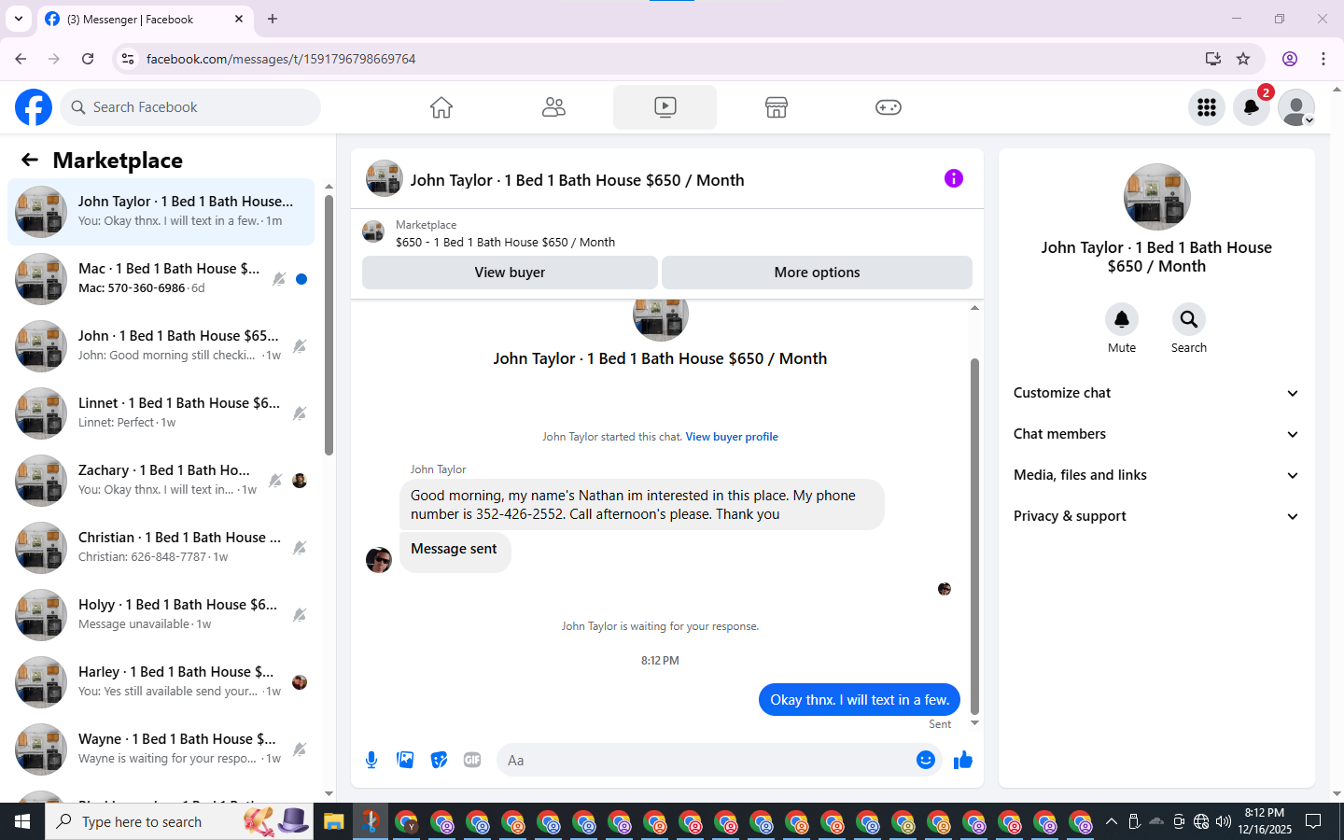Mute this chat with the bell button
This screenshot has width=1344, height=840.
1122,319
